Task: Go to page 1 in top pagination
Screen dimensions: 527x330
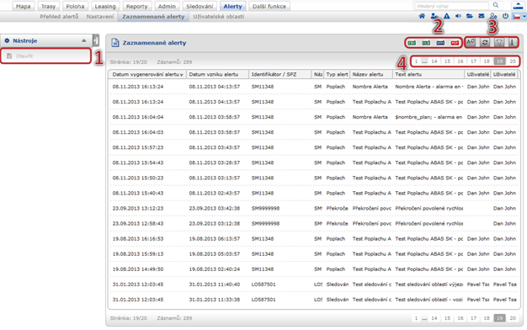Action: 416,61
